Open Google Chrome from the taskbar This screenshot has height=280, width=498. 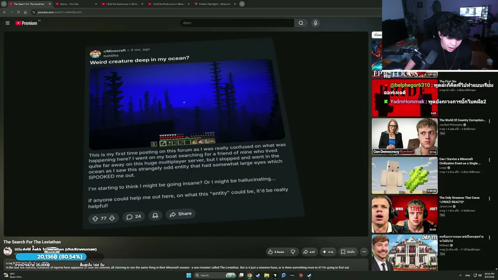[250, 275]
